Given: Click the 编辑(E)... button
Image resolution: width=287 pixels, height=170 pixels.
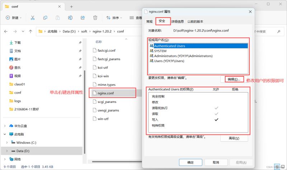Looking at the screenshot, I should (234, 79).
